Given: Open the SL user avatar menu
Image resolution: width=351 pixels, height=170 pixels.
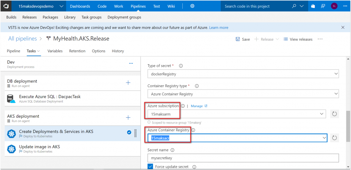Looking at the screenshot, I should (x=334, y=6).
